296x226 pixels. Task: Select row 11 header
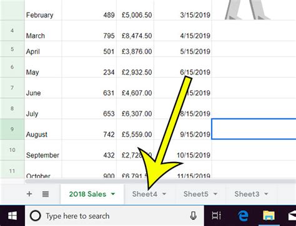coord(12,170)
